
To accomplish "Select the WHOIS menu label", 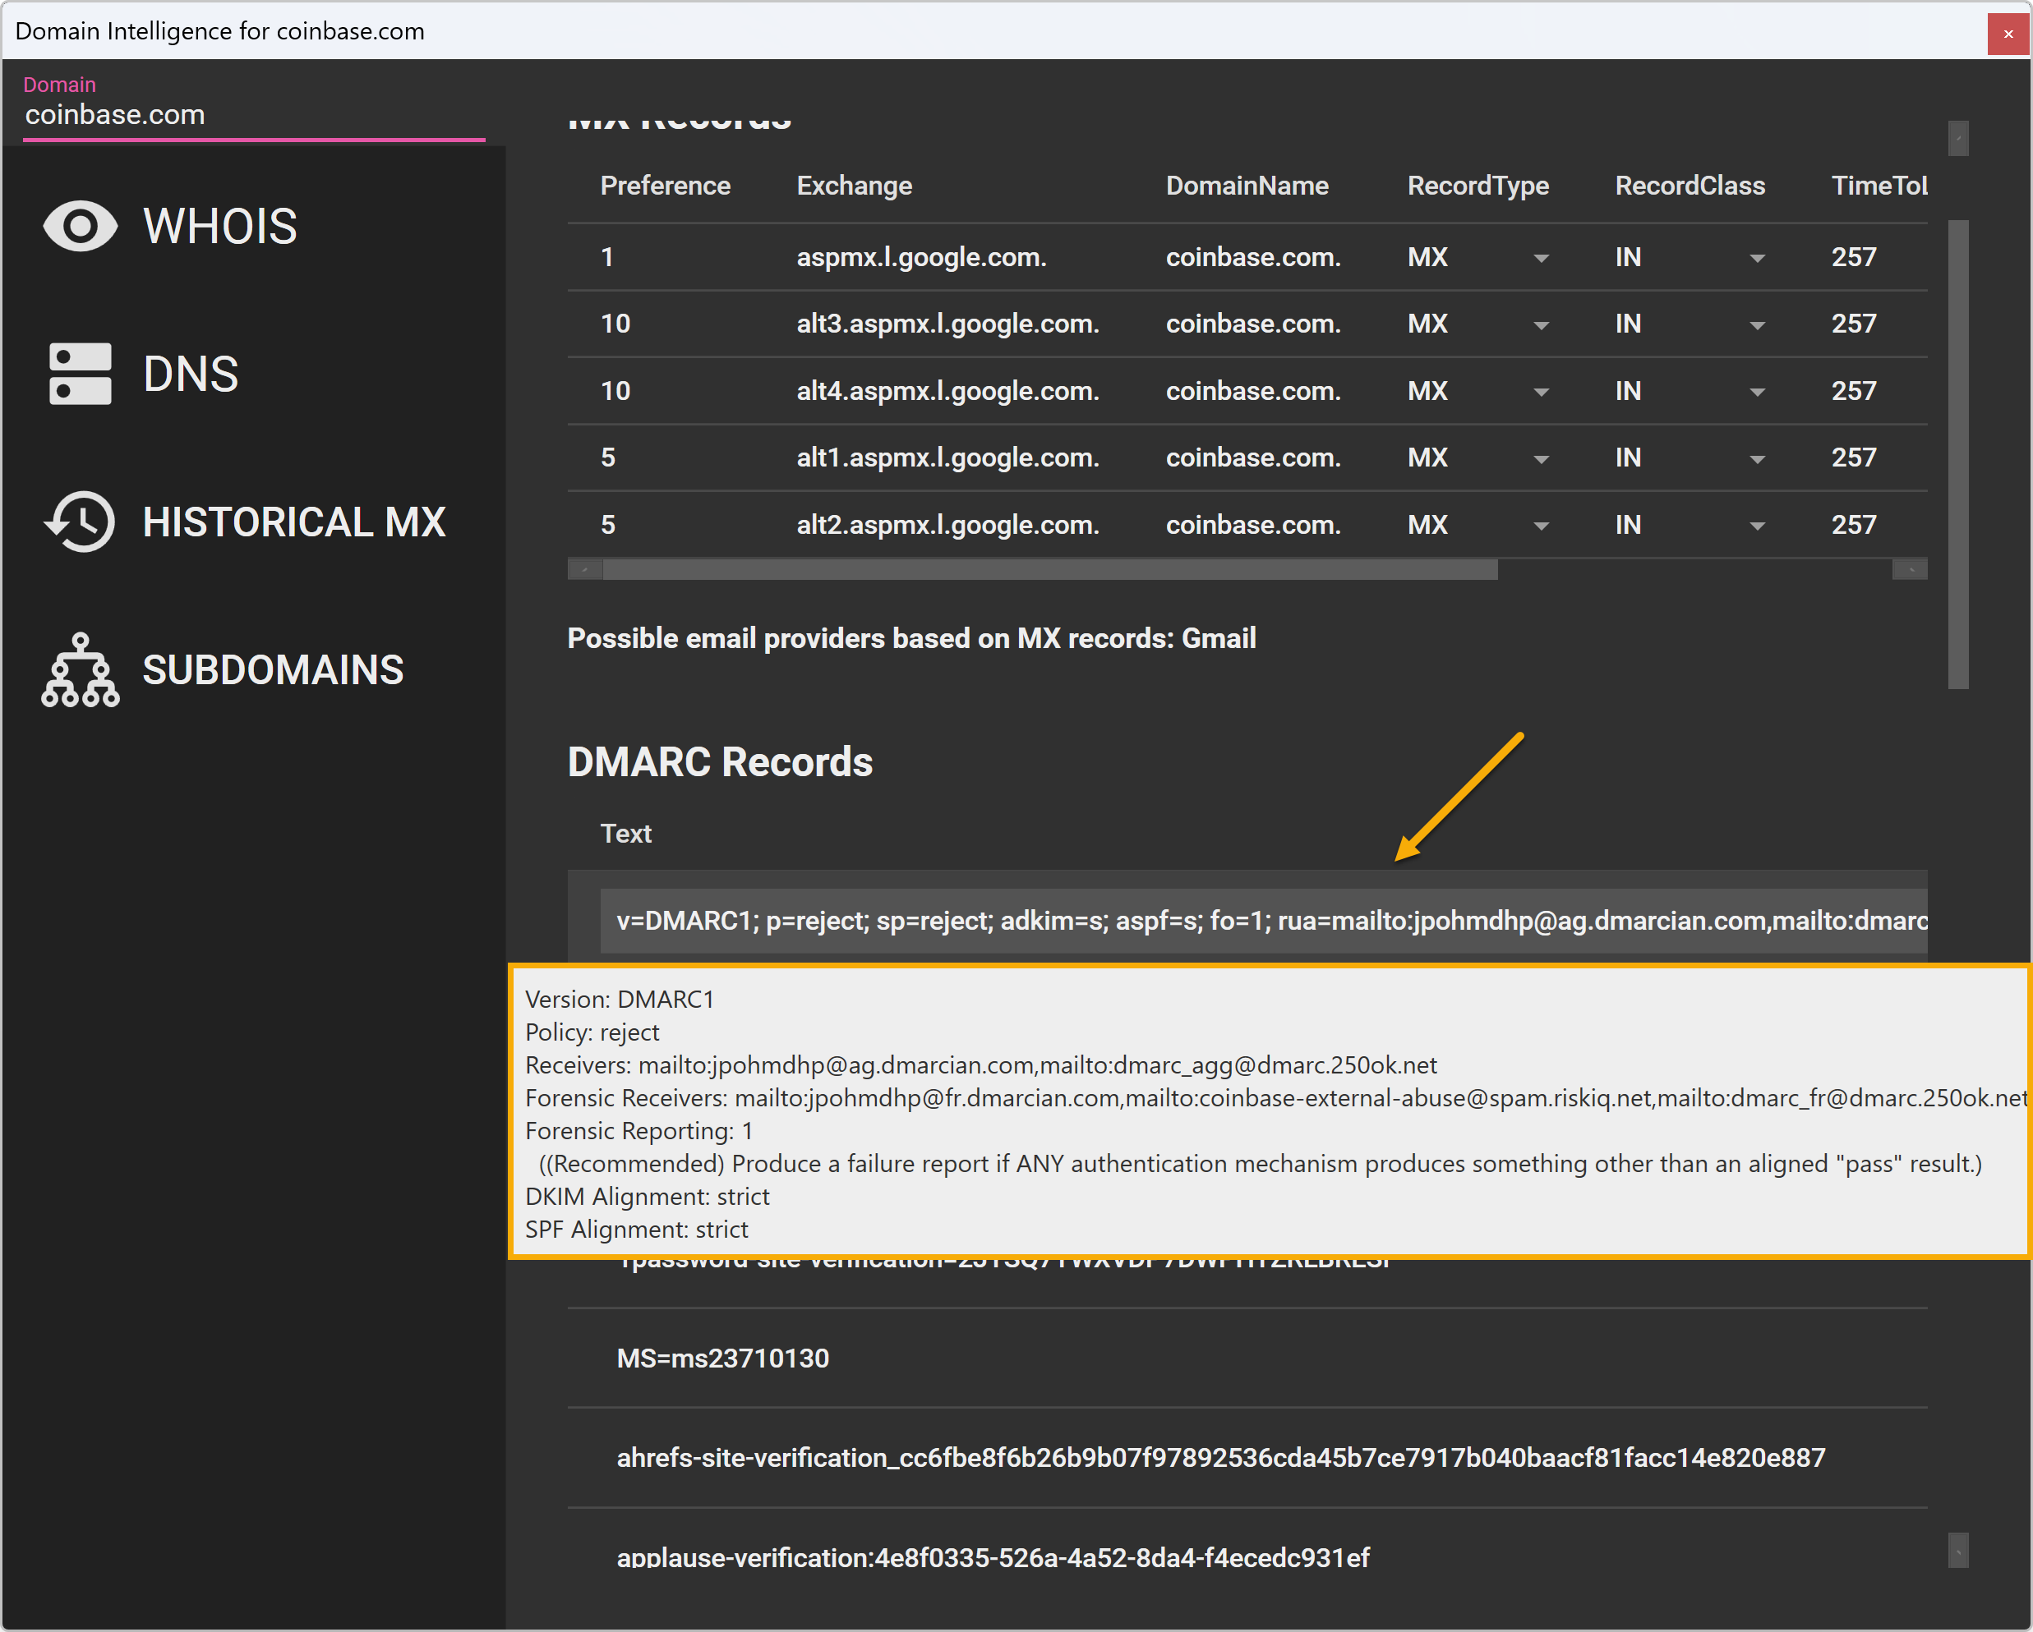I will 219,226.
